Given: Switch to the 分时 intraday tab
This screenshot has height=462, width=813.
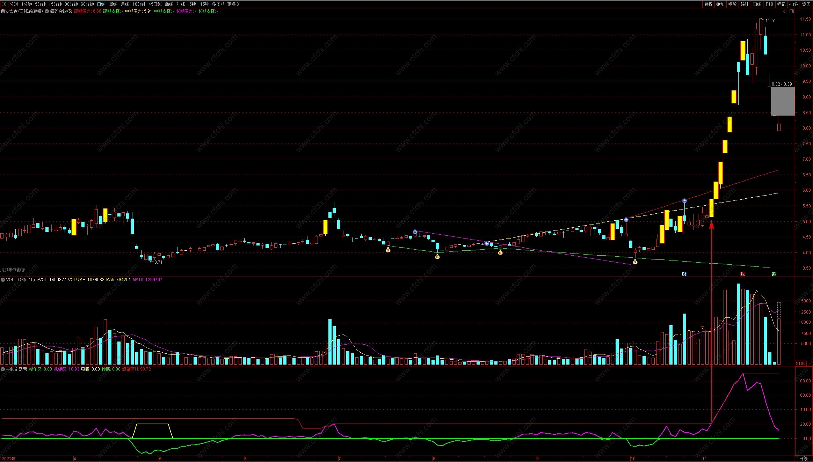Looking at the screenshot, I should pyautogui.click(x=14, y=4).
